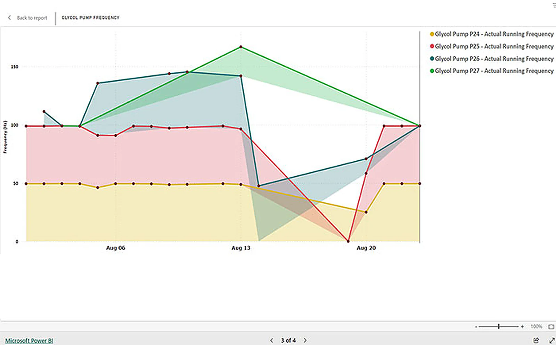Open the Microsoft Power BI link
This screenshot has height=345, width=556.
click(x=29, y=340)
